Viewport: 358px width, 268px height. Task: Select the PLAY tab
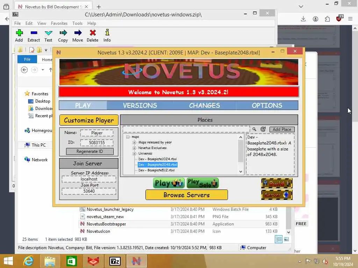coord(83,105)
